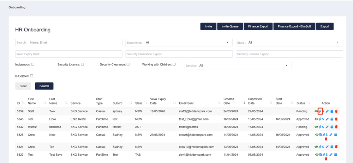The width and height of the screenshot is (353, 163).
Task: Delete Crew Nine with red trash icon
Action: pos(326,139)
